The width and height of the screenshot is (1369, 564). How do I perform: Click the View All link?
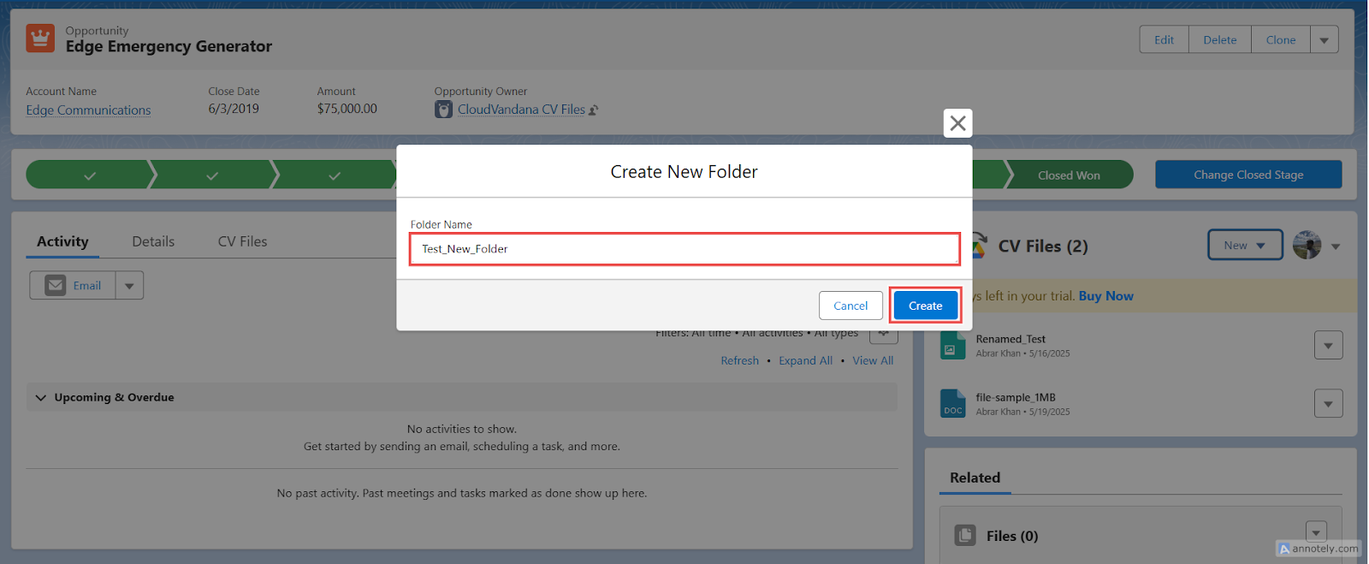[873, 361]
